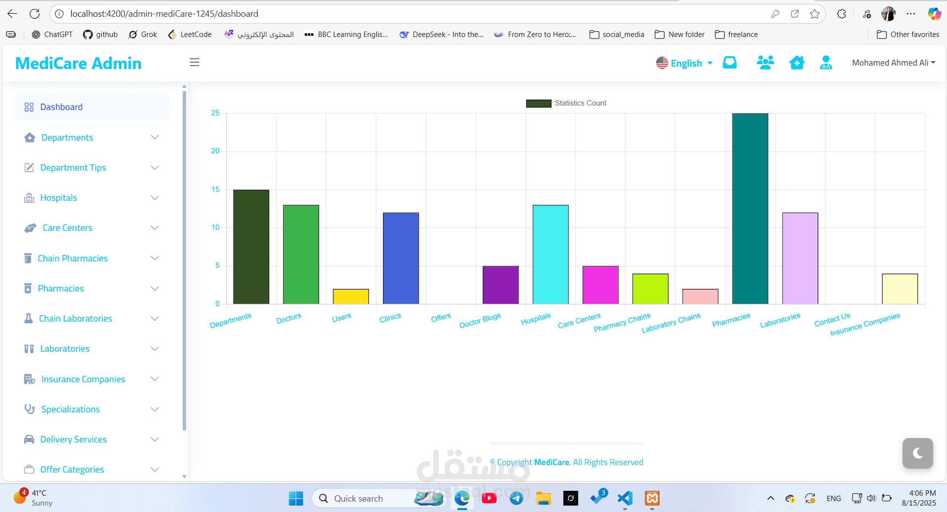The height and width of the screenshot is (512, 947).
Task: Click the teal Pharmacies bar in chart
Action: pyautogui.click(x=750, y=209)
